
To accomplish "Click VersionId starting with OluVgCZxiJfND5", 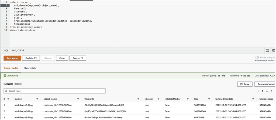I will point(104,105).
